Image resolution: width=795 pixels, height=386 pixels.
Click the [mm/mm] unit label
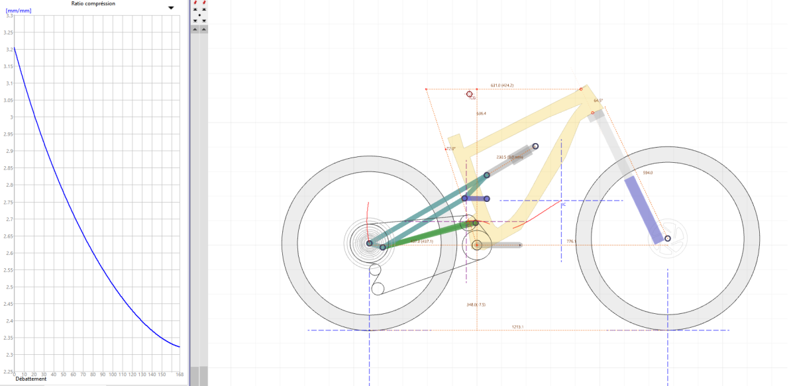click(x=19, y=11)
